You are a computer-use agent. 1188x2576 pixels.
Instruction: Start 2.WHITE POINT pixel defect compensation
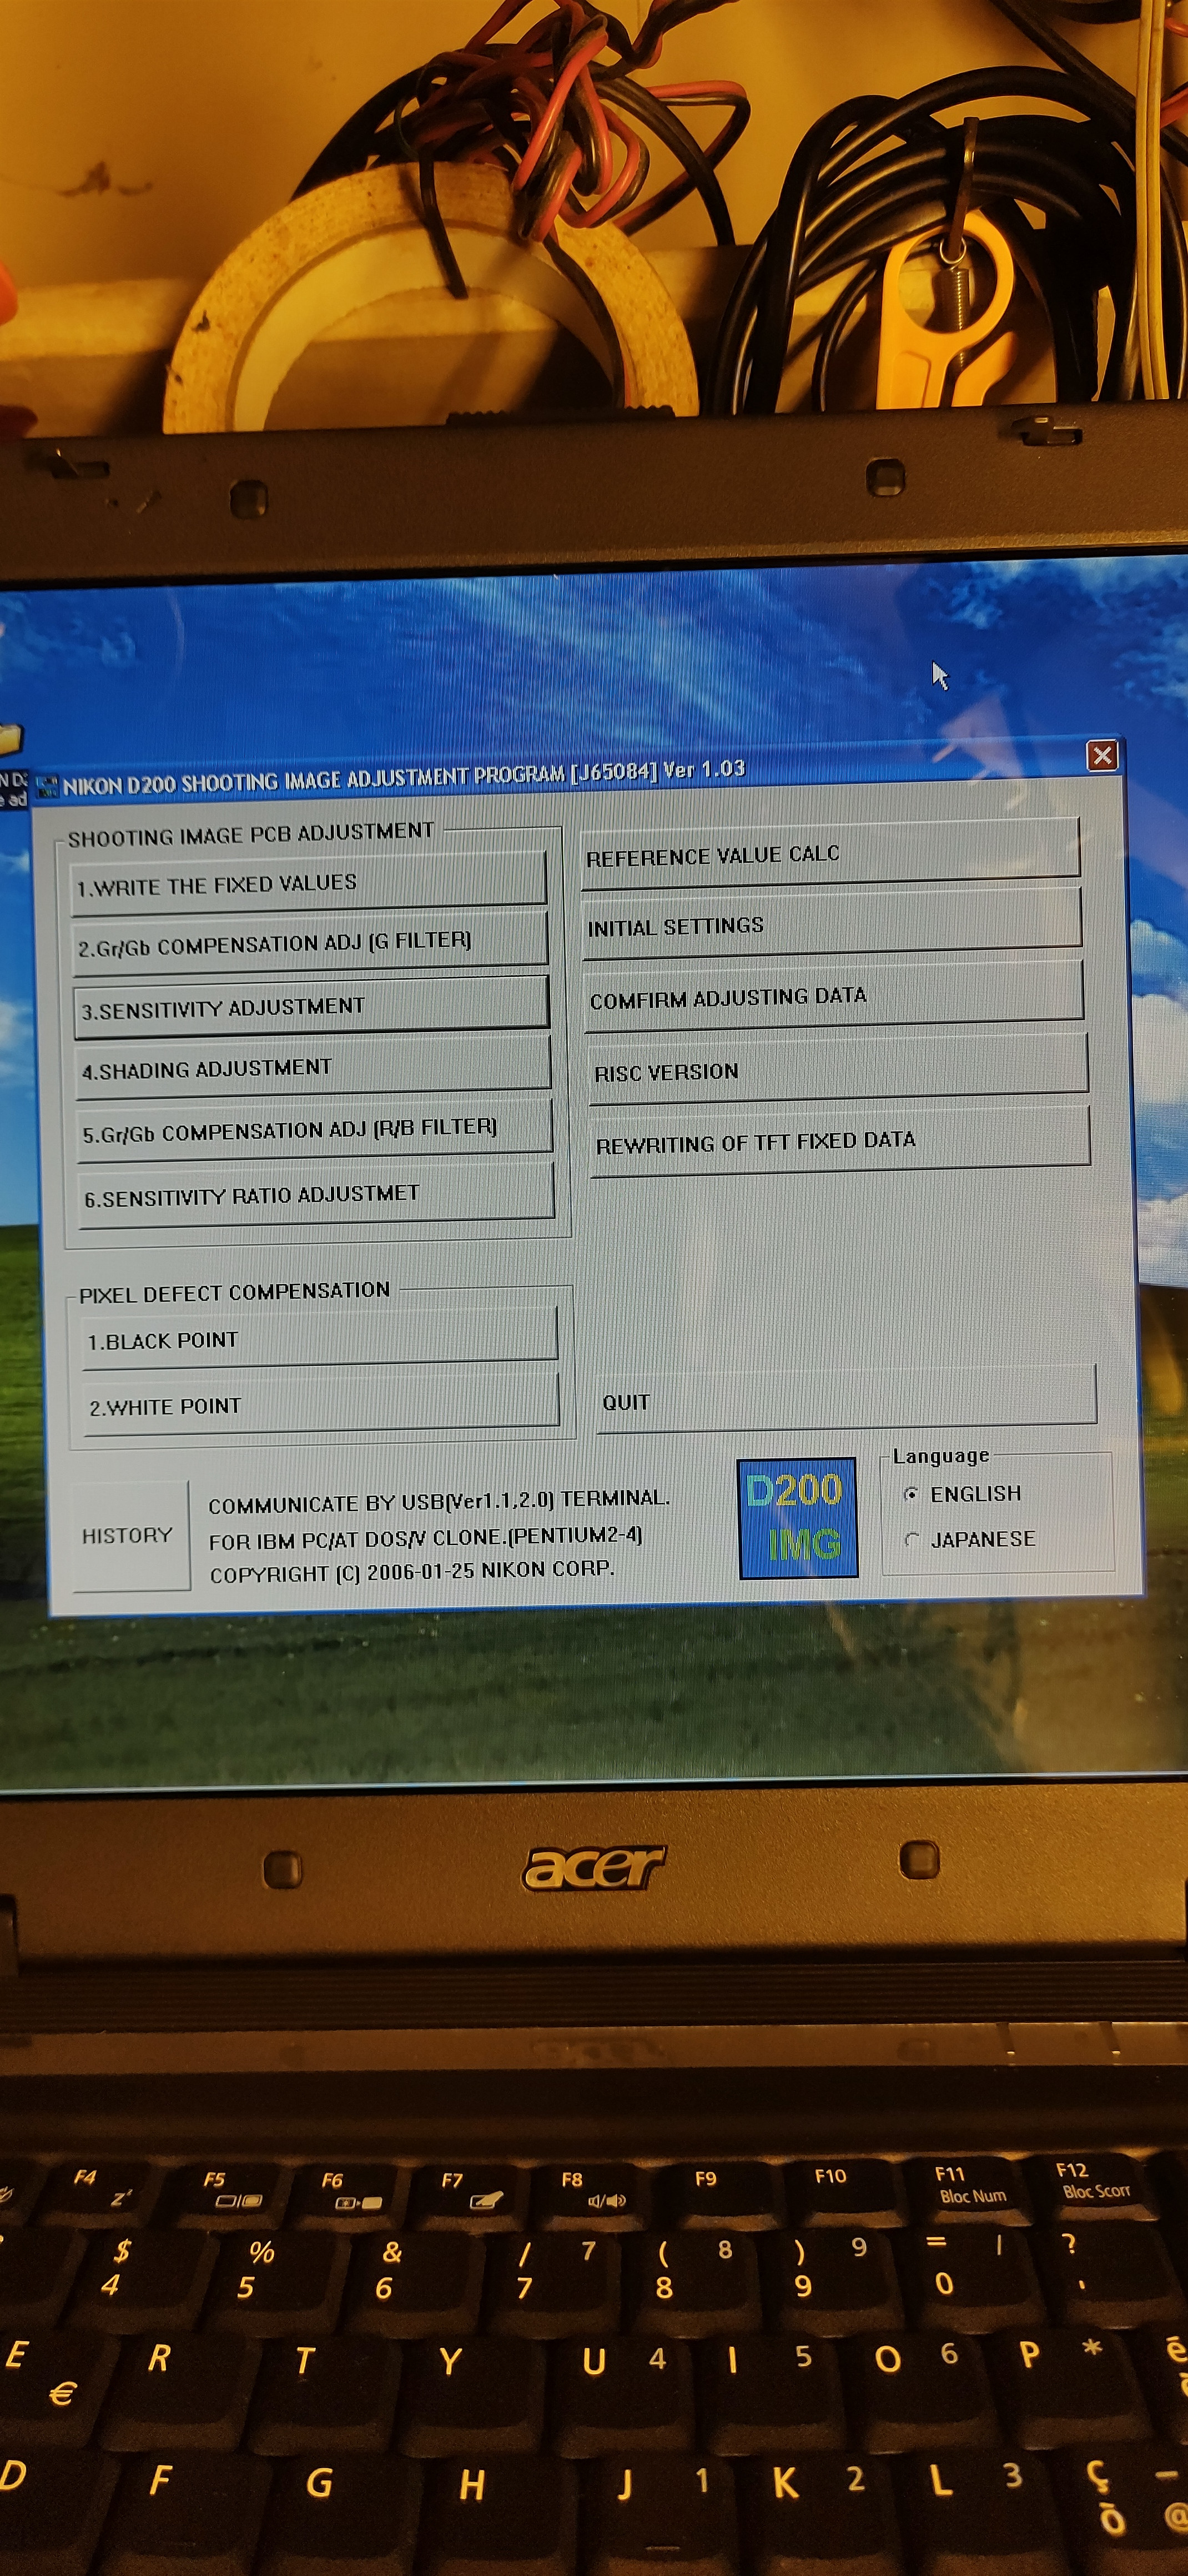(x=322, y=1403)
